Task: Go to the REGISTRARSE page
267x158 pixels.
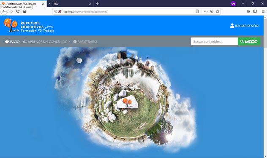Action: tap(85, 42)
